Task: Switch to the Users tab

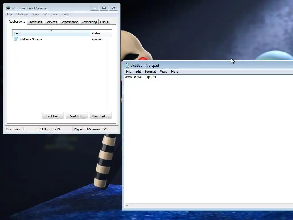Action: pyautogui.click(x=104, y=22)
